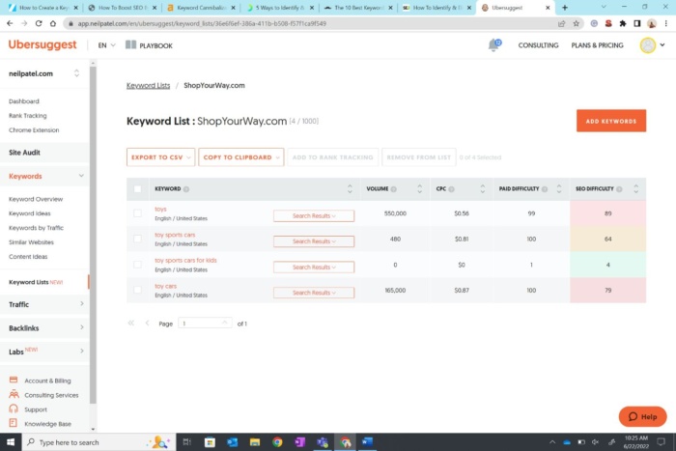Click the page number input field
Screen dimensions: 676x451
point(205,323)
